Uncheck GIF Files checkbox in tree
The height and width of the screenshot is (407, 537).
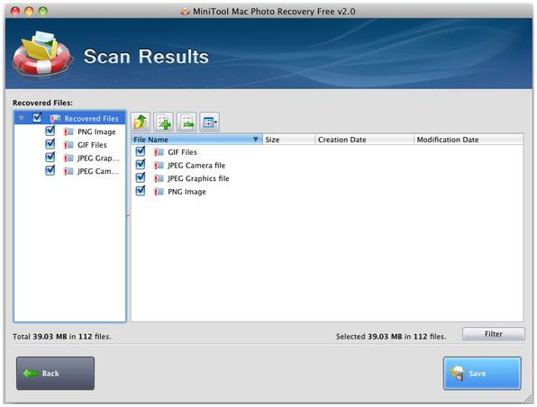[50, 144]
